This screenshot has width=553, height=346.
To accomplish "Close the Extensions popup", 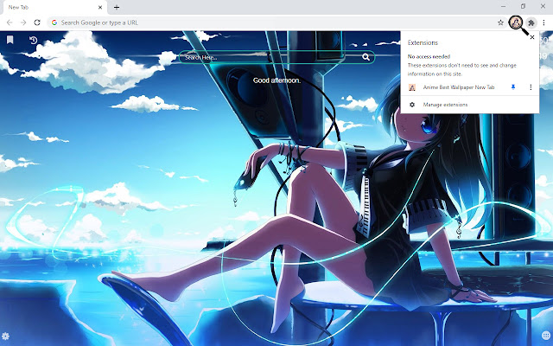I will click(532, 37).
